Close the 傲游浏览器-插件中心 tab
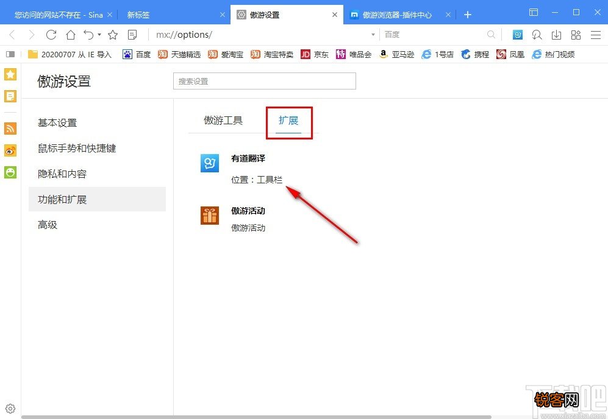Image resolution: width=608 pixels, height=419 pixels. (448, 15)
